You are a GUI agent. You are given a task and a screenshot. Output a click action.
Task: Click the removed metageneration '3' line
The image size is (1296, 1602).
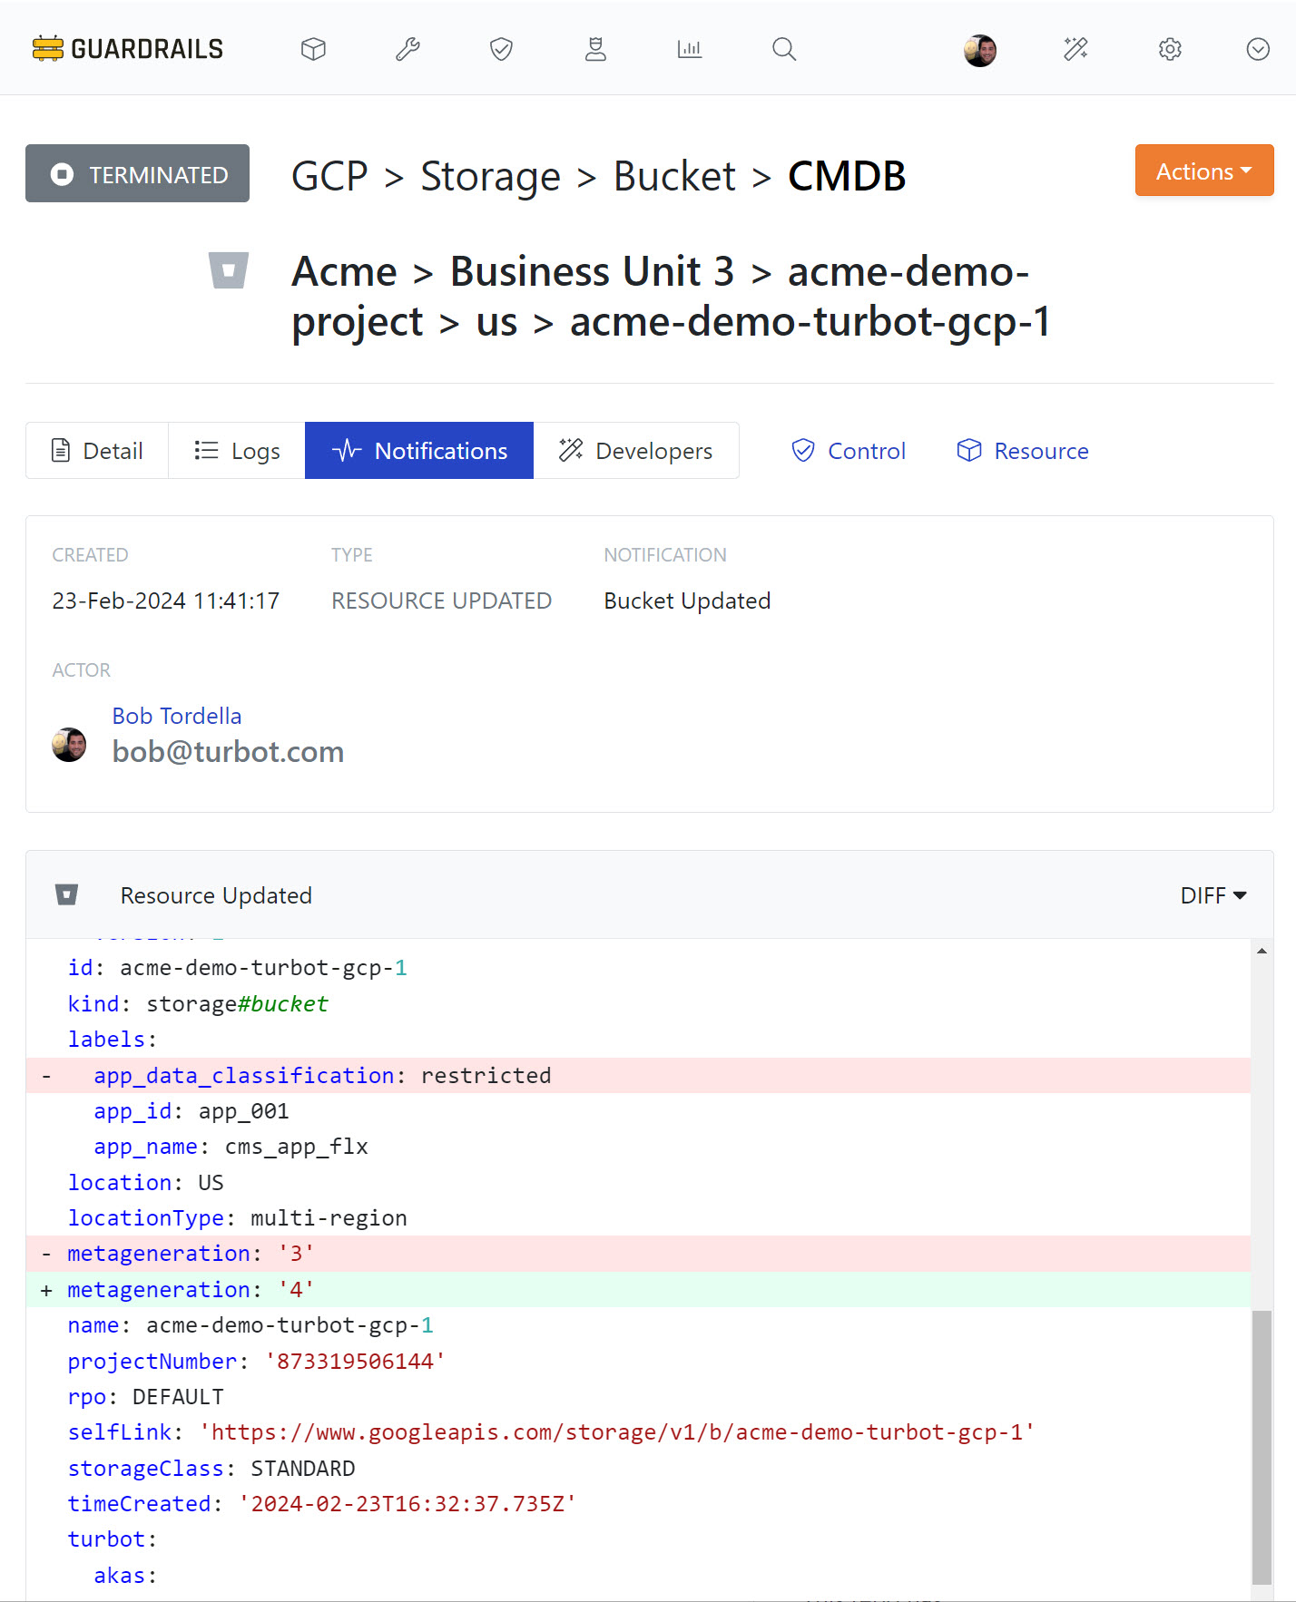click(x=638, y=1254)
